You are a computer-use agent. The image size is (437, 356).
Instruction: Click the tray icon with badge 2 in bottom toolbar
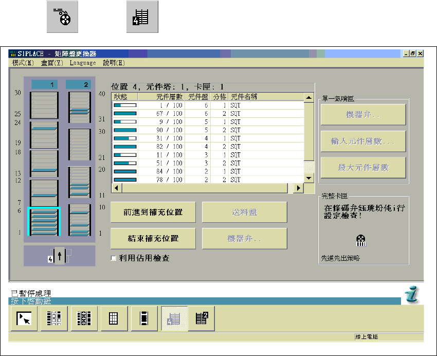coord(202,318)
